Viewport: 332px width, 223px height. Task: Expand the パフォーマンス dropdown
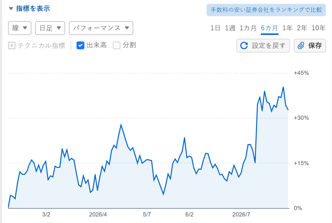pyautogui.click(x=101, y=28)
